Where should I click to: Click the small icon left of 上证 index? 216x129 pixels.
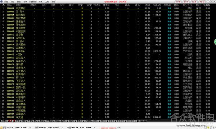[x=1, y=128]
